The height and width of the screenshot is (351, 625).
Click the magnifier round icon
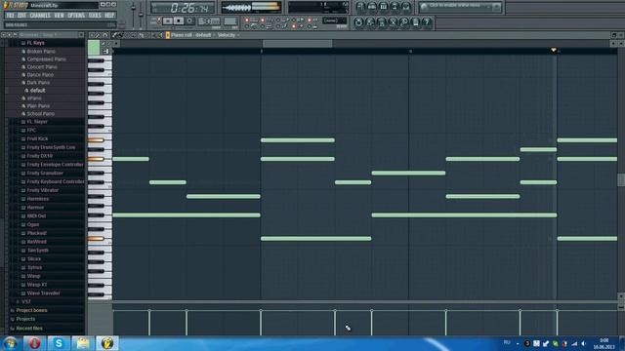click(403, 22)
